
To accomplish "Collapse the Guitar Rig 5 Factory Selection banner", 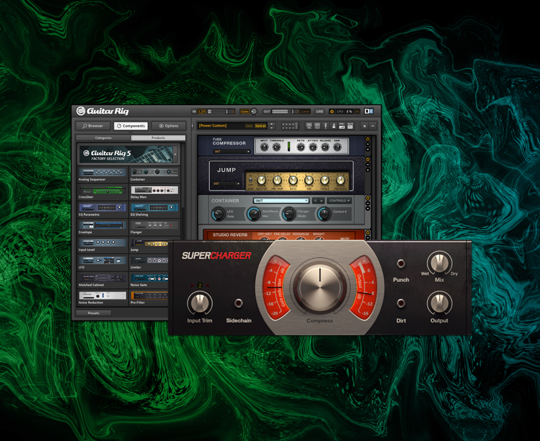I will click(175, 154).
